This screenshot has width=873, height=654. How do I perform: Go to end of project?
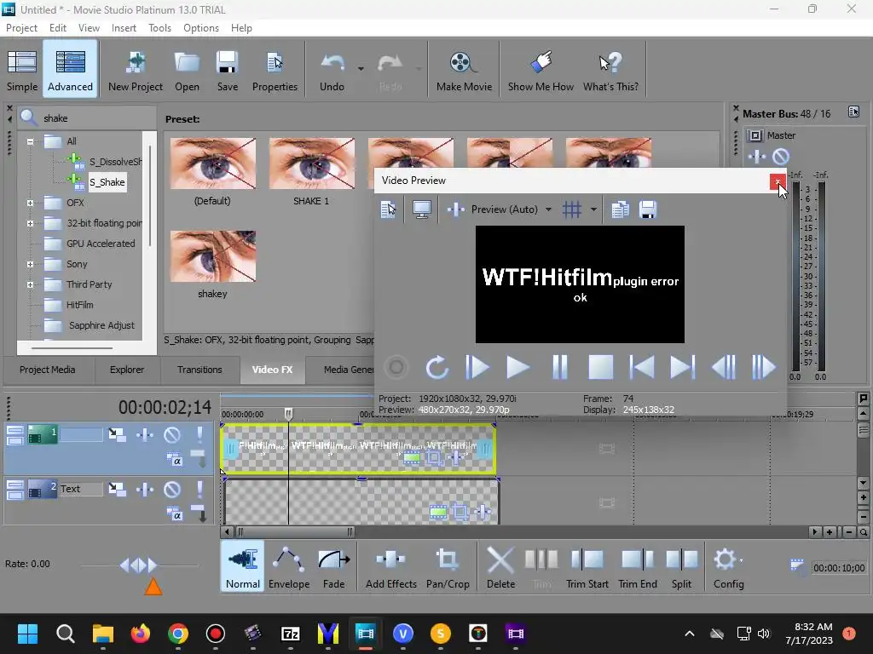click(x=683, y=368)
